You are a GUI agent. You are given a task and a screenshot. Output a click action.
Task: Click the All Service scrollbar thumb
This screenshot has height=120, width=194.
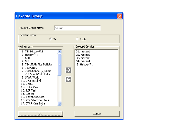pos(59,65)
